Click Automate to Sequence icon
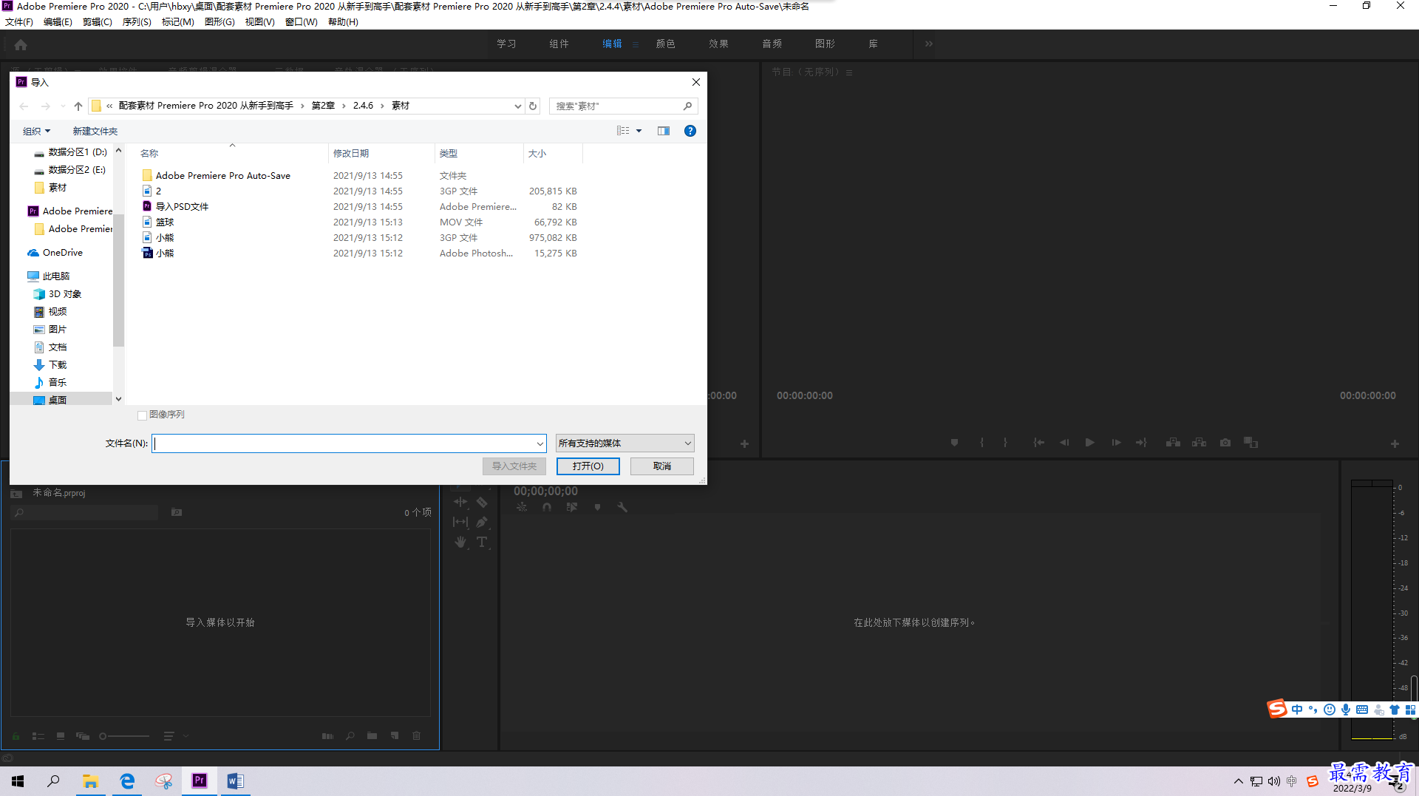The width and height of the screenshot is (1419, 796). (x=327, y=736)
